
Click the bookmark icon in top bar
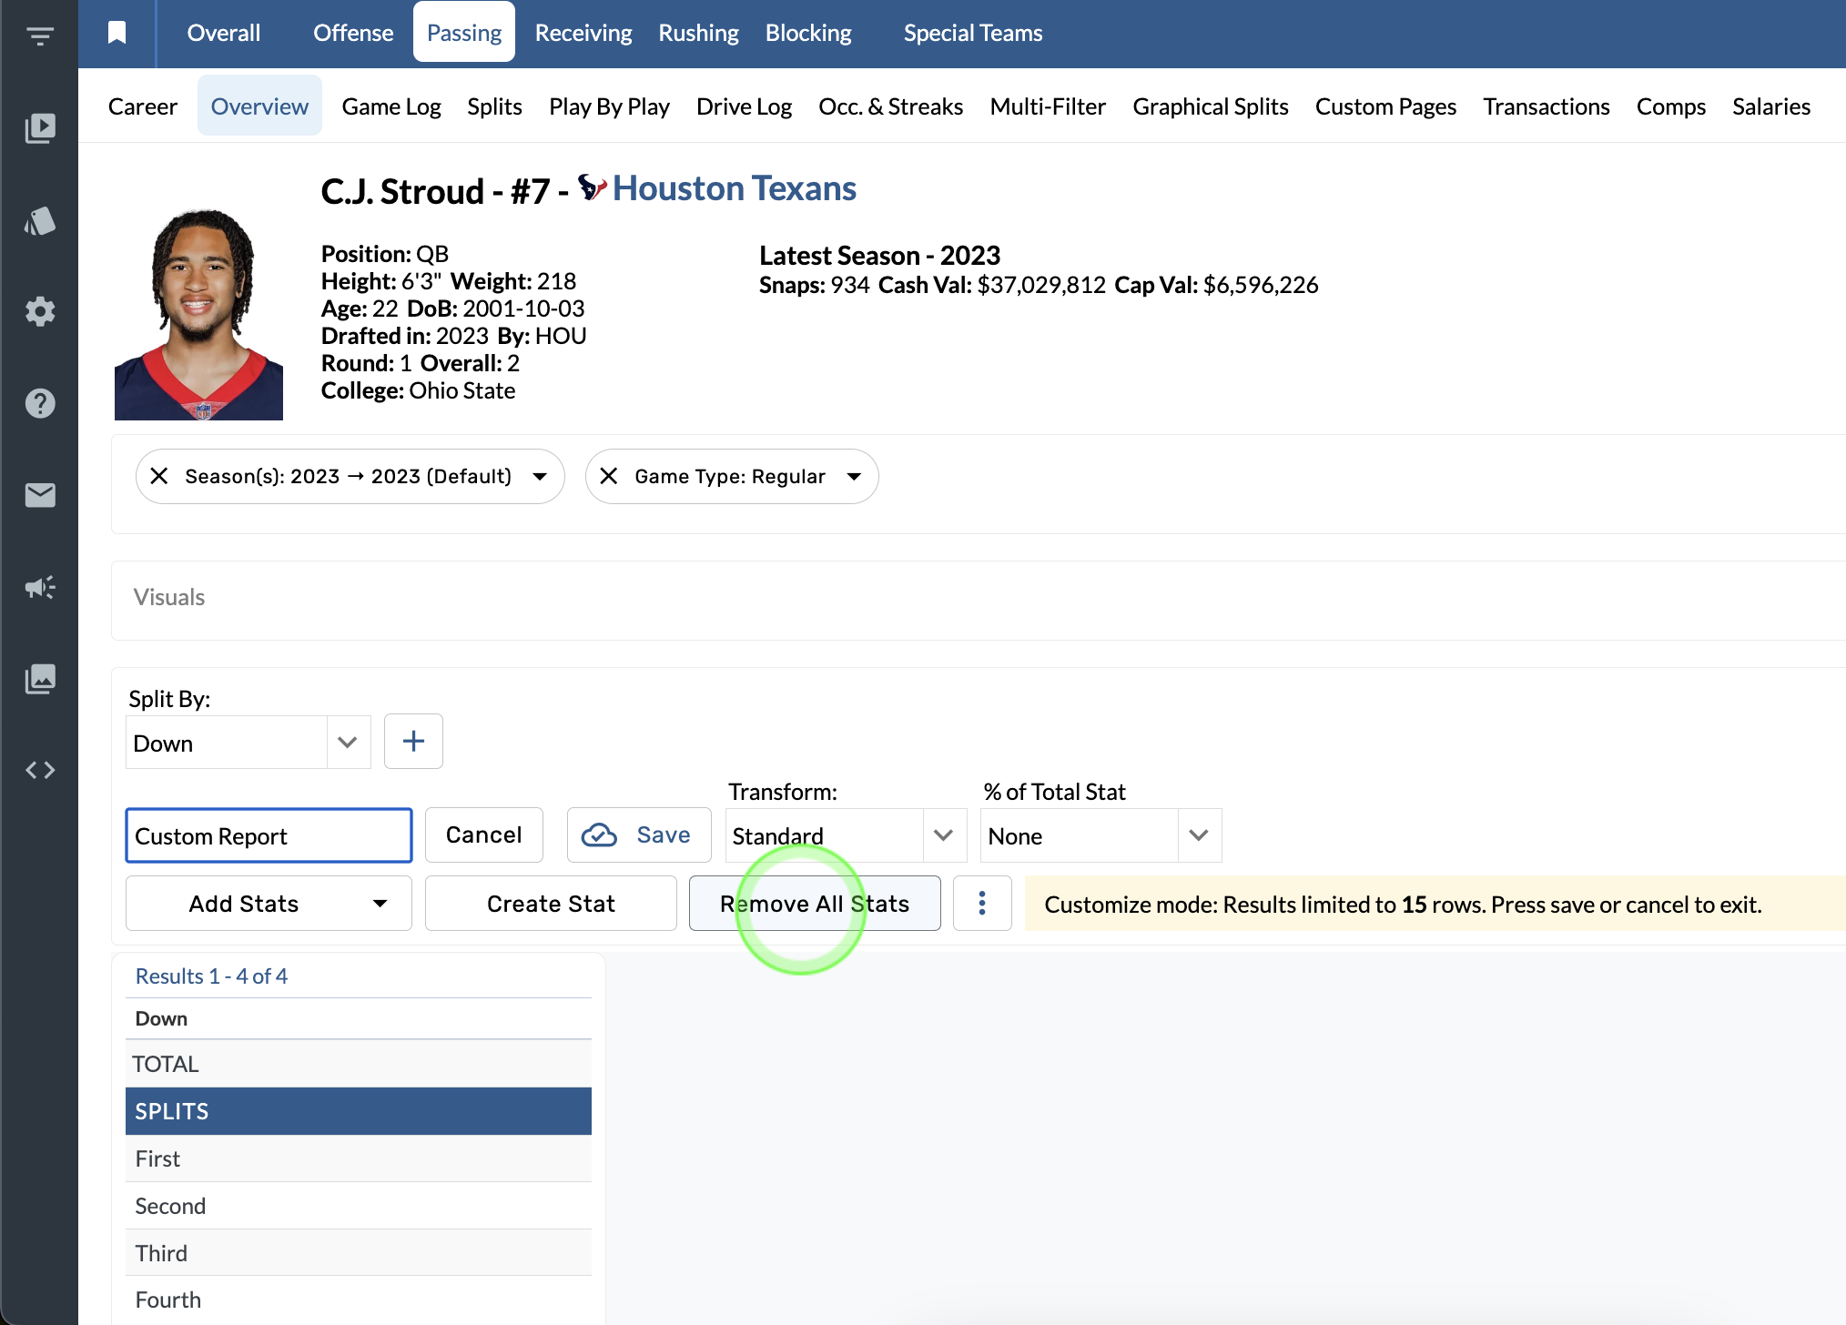117,33
